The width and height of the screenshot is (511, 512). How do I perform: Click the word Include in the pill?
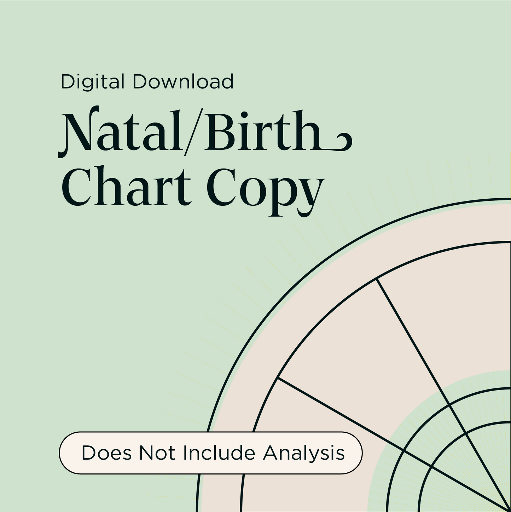[219, 453]
